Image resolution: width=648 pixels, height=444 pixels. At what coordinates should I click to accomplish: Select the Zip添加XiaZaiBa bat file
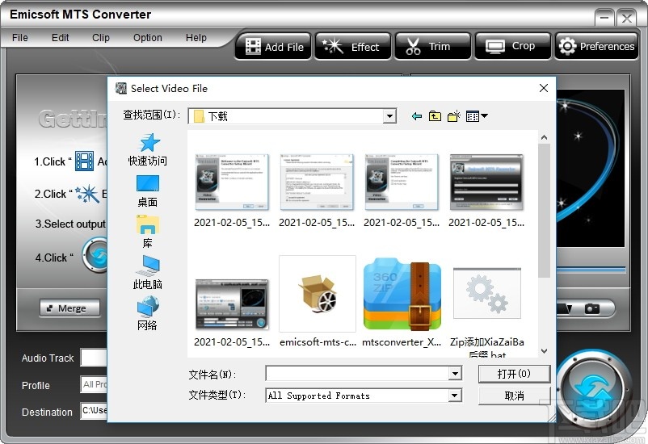(x=487, y=312)
